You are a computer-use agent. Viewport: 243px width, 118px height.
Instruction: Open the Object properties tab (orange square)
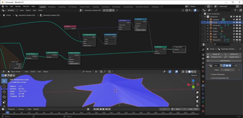(x=203, y=81)
